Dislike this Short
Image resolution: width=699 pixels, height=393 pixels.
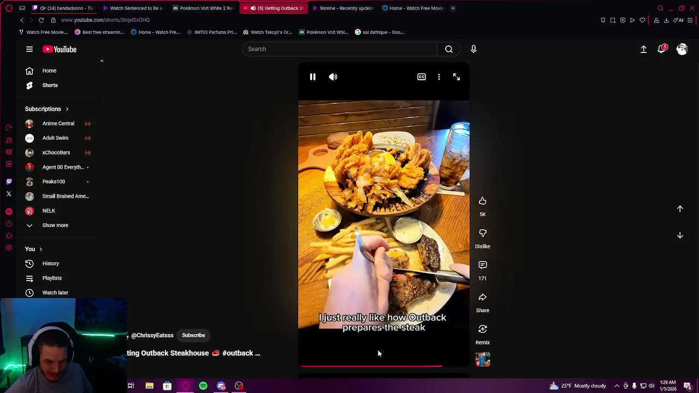(483, 233)
